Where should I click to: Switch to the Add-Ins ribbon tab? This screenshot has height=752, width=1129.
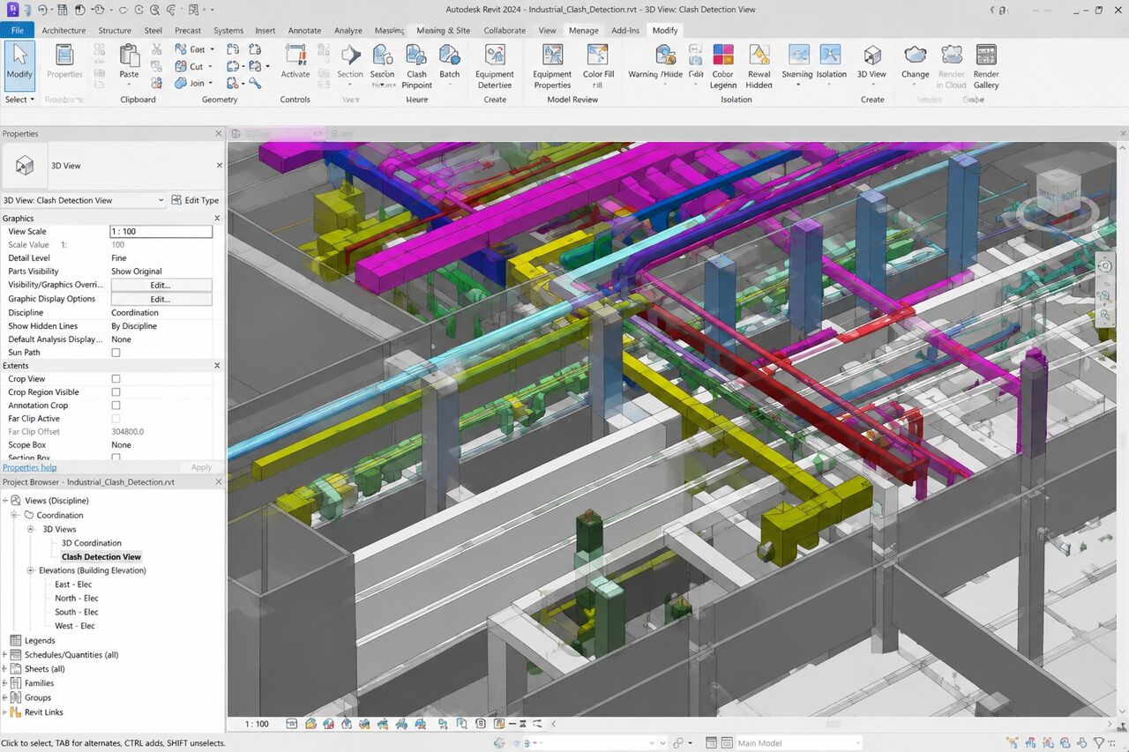[625, 30]
